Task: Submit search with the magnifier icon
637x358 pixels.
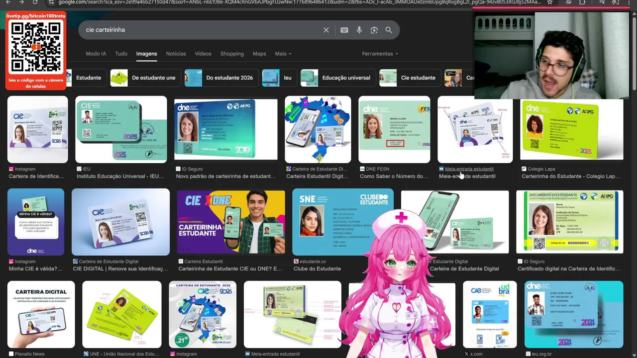Action: point(389,30)
